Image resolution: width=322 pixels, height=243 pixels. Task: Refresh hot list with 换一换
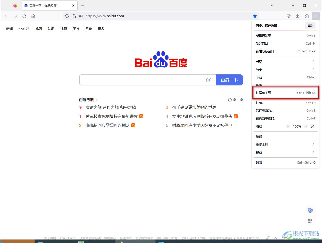coord(236,100)
